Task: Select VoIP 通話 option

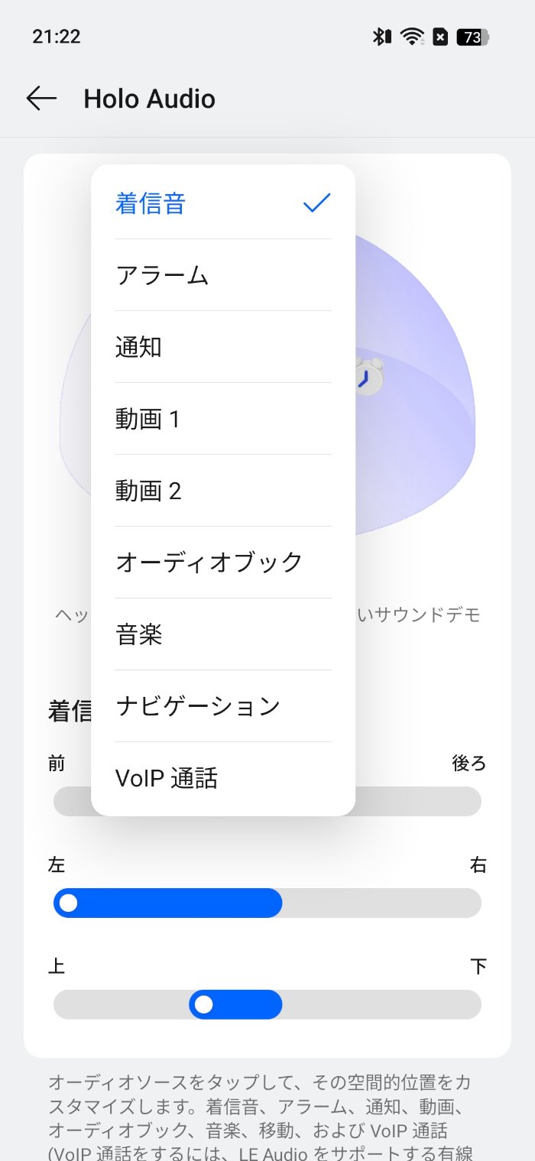Action: tap(223, 778)
